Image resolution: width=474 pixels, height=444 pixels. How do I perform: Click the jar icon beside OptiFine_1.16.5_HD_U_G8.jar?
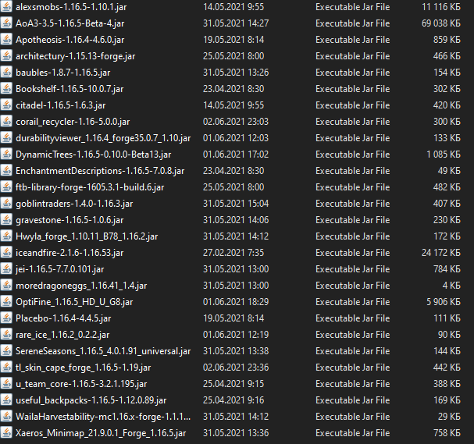6,301
